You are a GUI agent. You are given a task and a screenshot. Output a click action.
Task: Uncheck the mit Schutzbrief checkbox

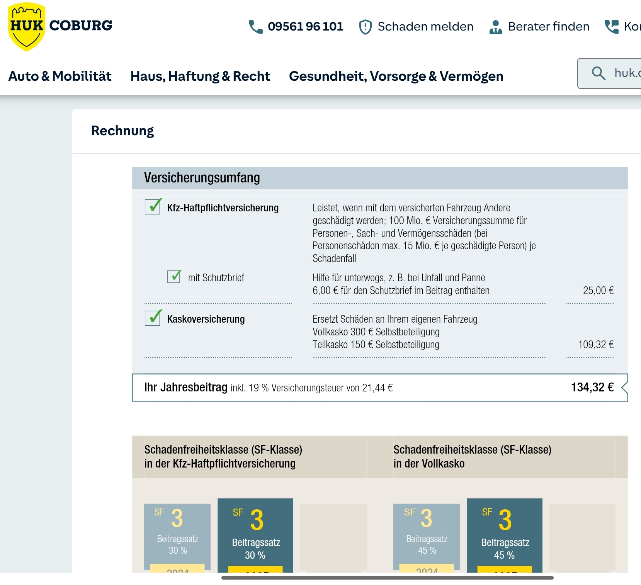pos(174,277)
